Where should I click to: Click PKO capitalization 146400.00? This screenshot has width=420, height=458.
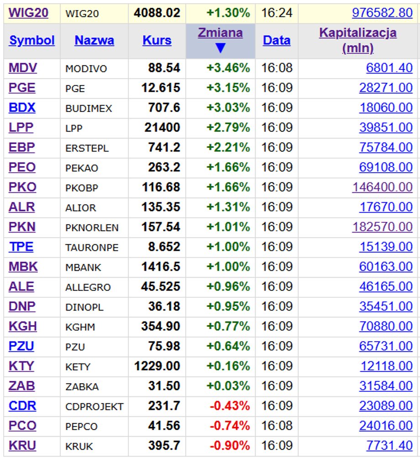(382, 187)
